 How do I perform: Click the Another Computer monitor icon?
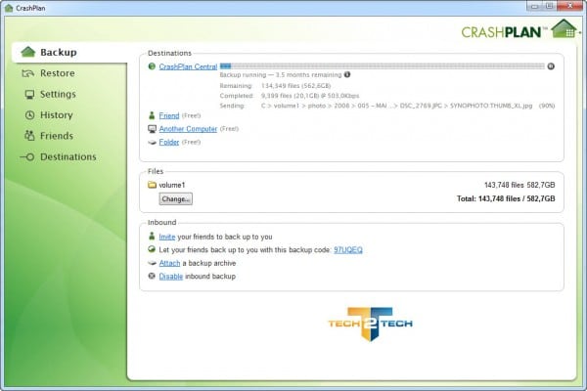[152, 128]
